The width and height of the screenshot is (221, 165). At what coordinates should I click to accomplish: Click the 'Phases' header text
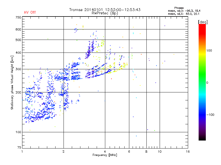tap(179, 8)
